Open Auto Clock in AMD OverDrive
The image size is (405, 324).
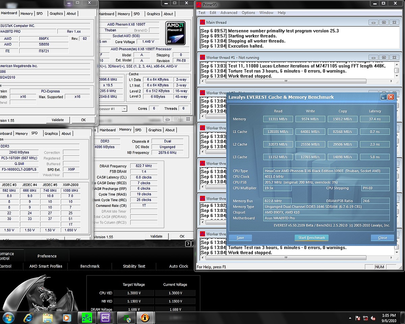coord(179,266)
